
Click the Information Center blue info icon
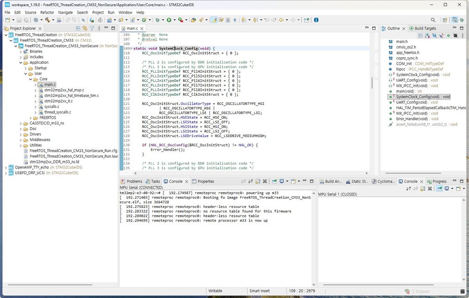tap(316, 20)
